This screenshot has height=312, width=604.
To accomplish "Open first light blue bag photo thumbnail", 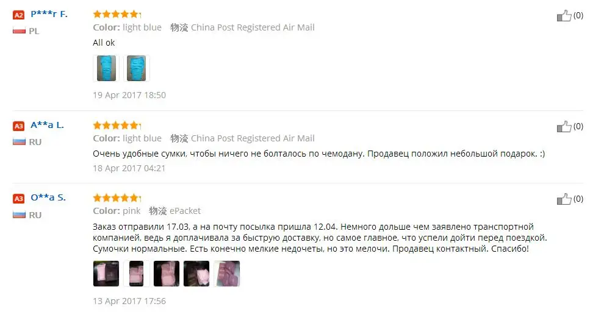I will (x=106, y=68).
